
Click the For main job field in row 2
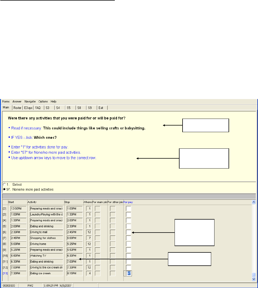click(x=97, y=209)
